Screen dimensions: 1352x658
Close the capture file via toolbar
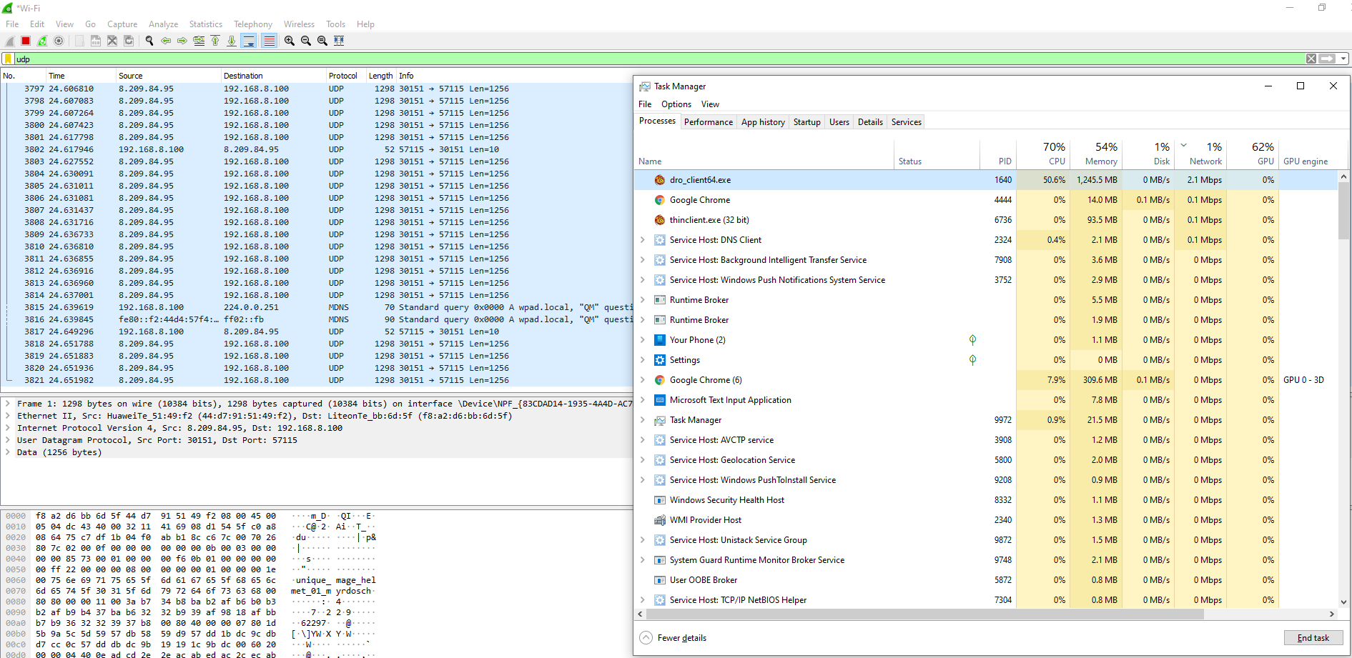[x=112, y=41]
